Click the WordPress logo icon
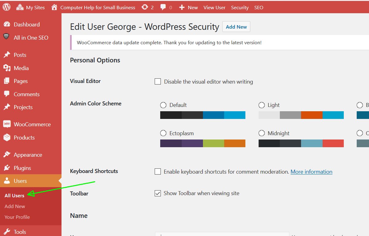 [x=7, y=7]
